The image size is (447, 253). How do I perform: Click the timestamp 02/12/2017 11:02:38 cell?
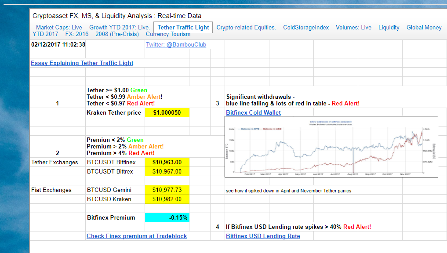coord(58,44)
